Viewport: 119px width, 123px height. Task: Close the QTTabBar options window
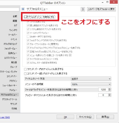114,2
